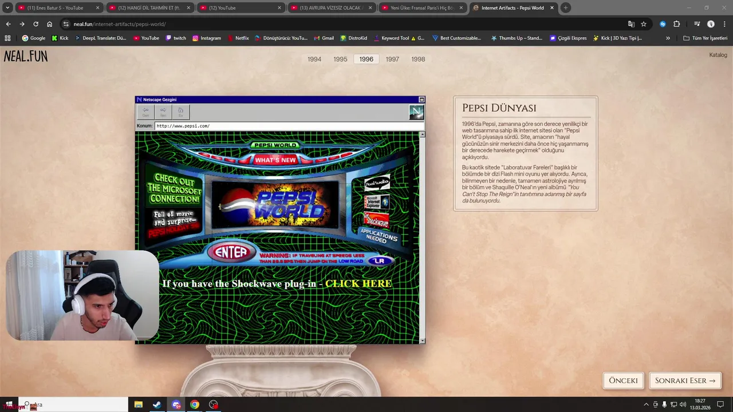The height and width of the screenshot is (412, 733).
Task: Go back with browser back arrow
Action: (x=8, y=24)
